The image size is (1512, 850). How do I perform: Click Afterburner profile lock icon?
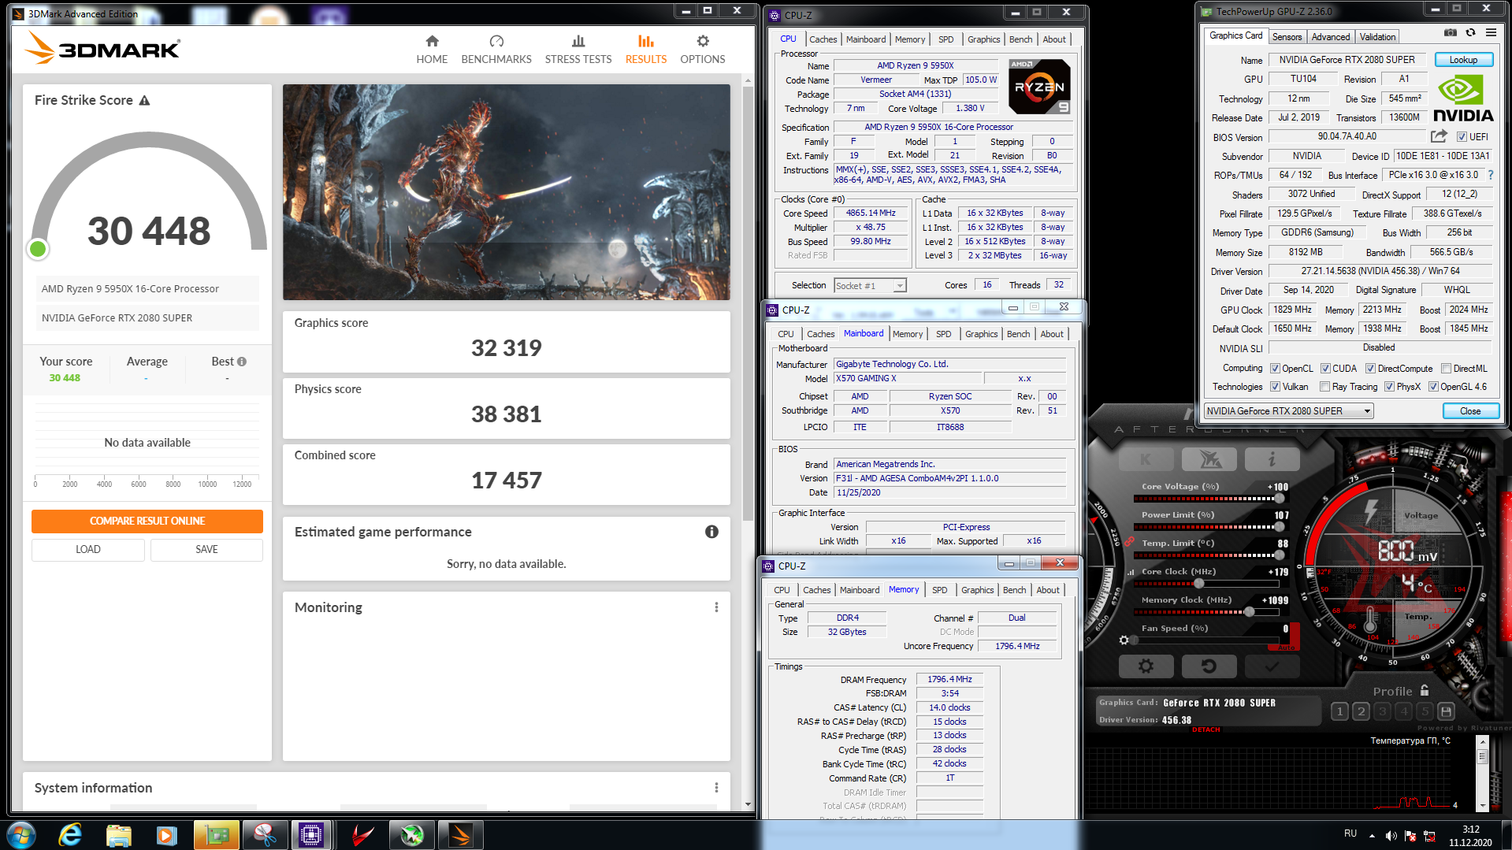1425,690
